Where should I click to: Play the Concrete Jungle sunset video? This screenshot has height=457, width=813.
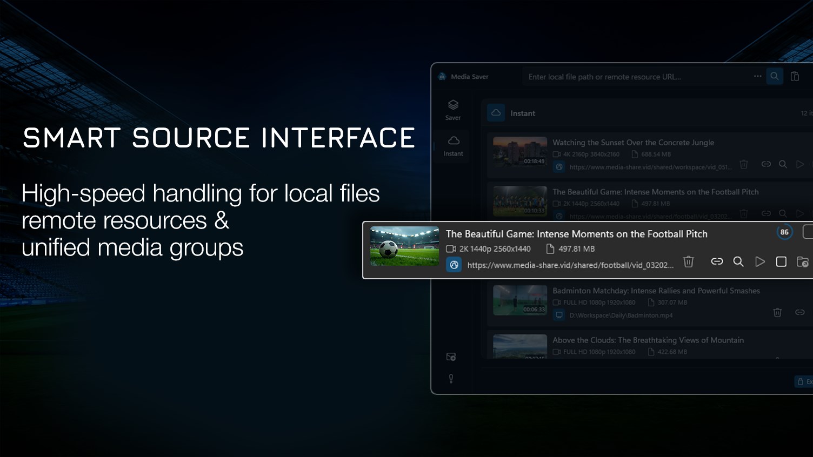point(800,164)
